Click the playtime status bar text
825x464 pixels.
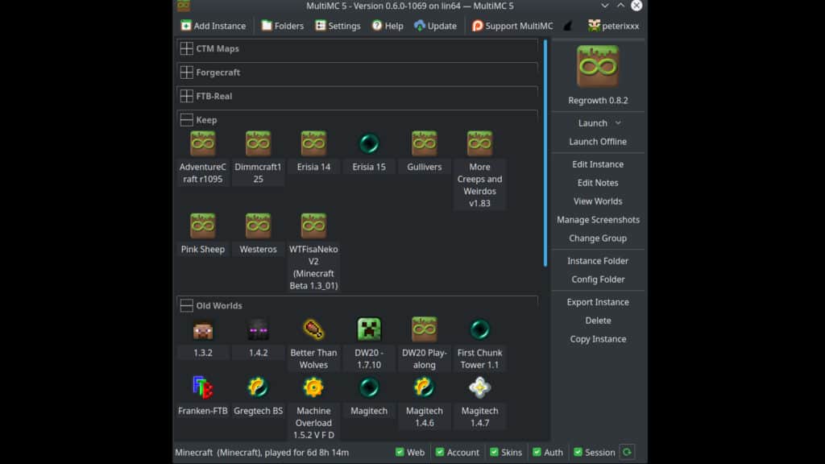262,453
